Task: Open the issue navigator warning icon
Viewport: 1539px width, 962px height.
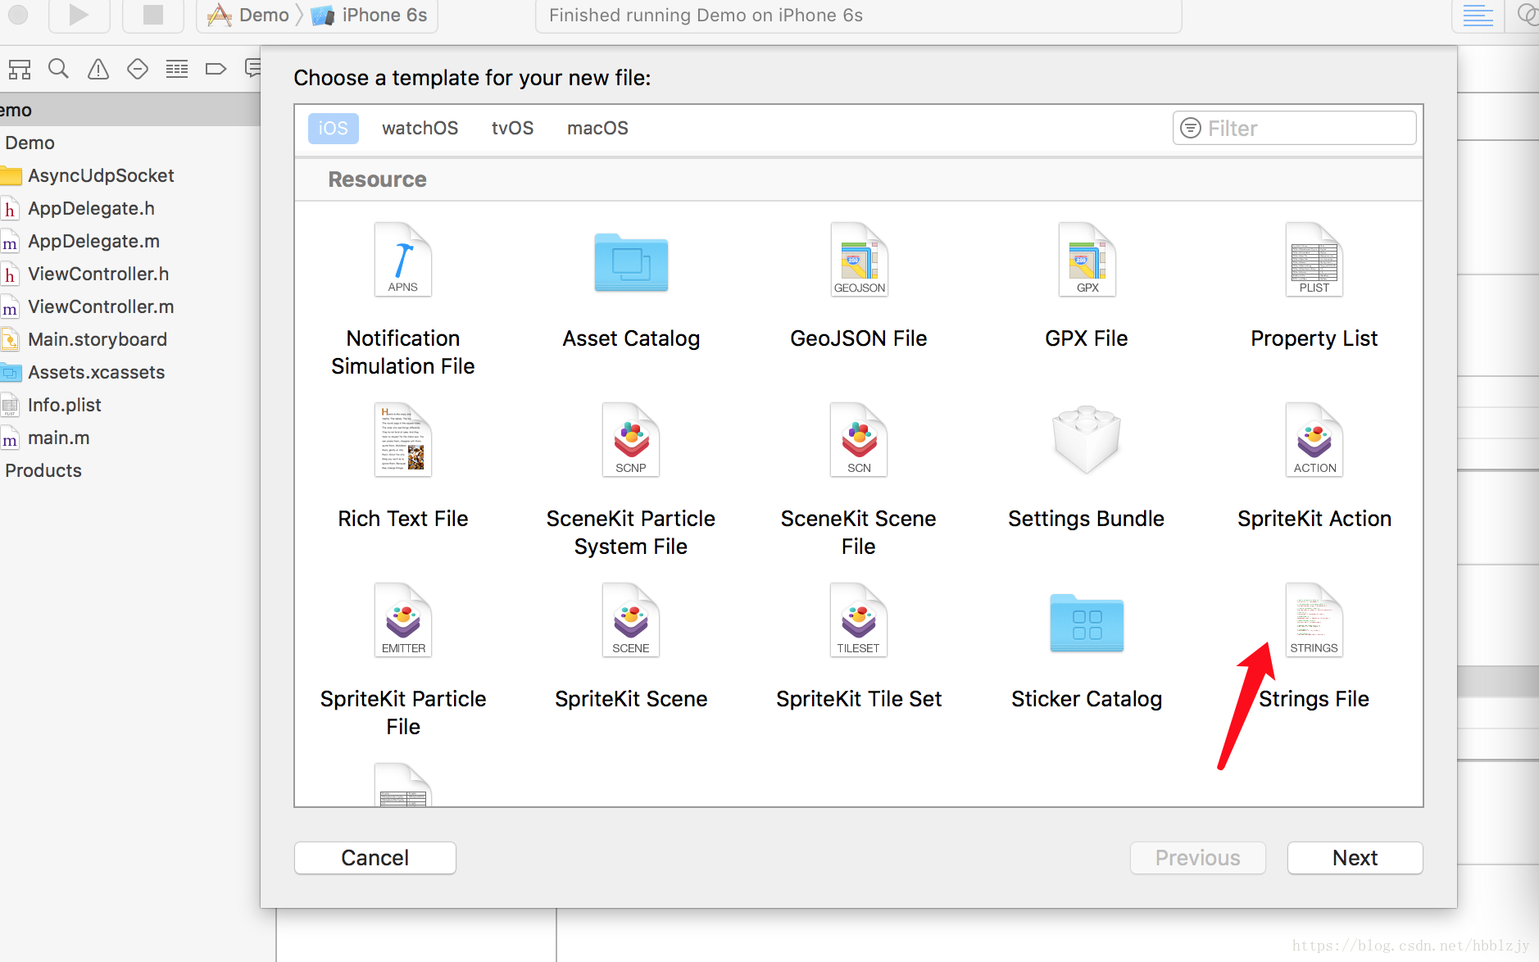Action: coord(98,69)
